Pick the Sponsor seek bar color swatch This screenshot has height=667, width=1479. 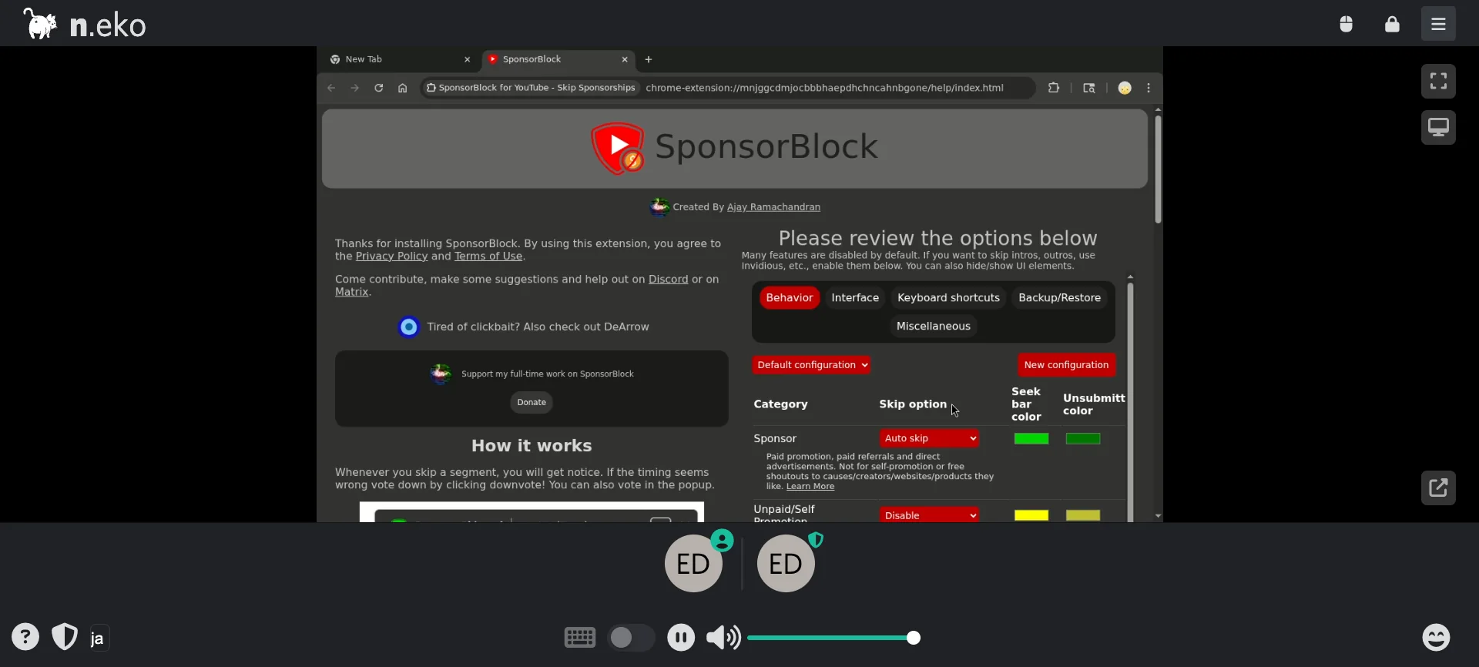pos(1031,439)
